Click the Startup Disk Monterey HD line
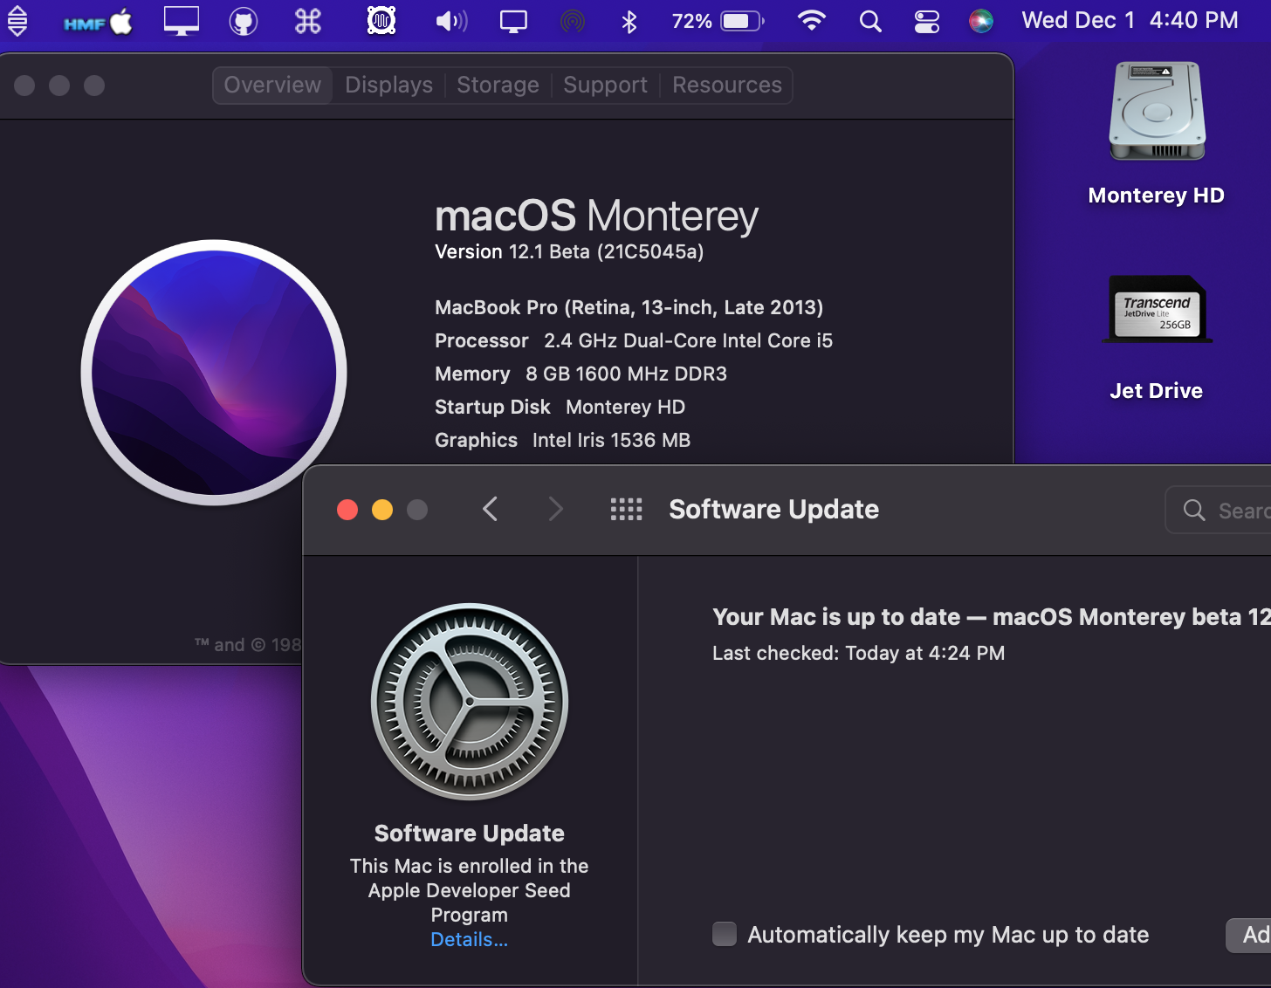 560,407
